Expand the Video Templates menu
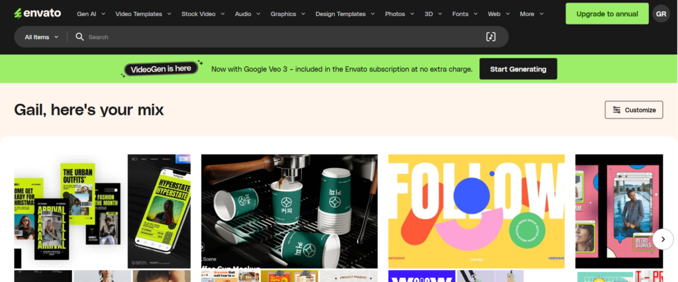The image size is (678, 282). (x=143, y=13)
